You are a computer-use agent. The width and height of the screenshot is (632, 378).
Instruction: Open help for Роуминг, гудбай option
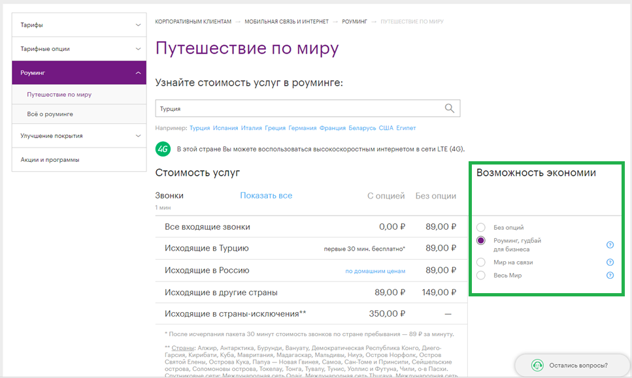click(x=610, y=245)
